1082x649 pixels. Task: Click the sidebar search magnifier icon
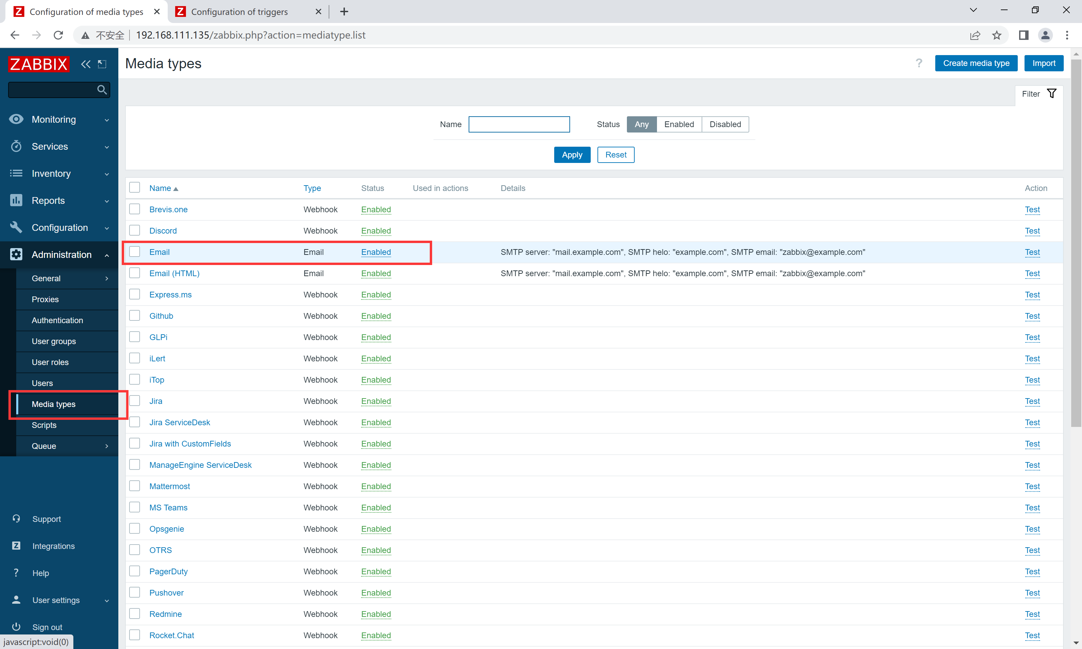tap(102, 90)
